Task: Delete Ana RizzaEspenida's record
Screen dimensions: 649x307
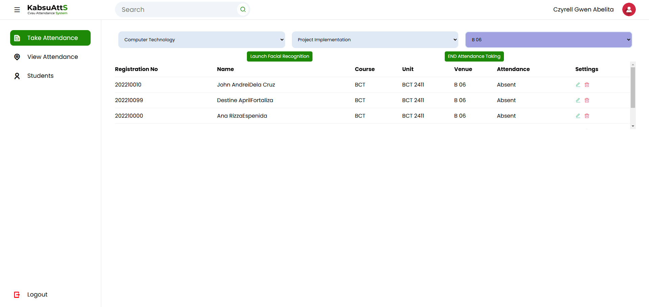Action: tap(587, 116)
